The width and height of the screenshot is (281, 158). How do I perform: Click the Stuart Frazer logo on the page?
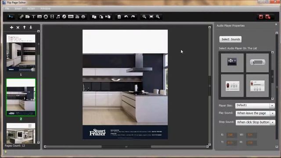click(x=97, y=132)
